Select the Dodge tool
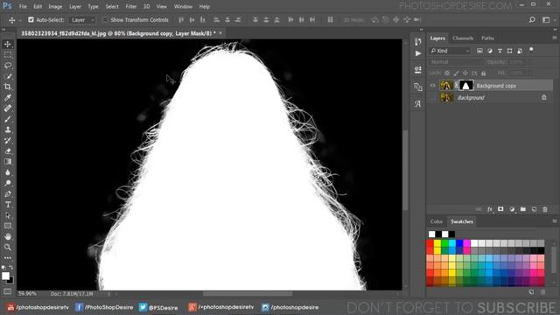This screenshot has height=315, width=560. pos(8,183)
